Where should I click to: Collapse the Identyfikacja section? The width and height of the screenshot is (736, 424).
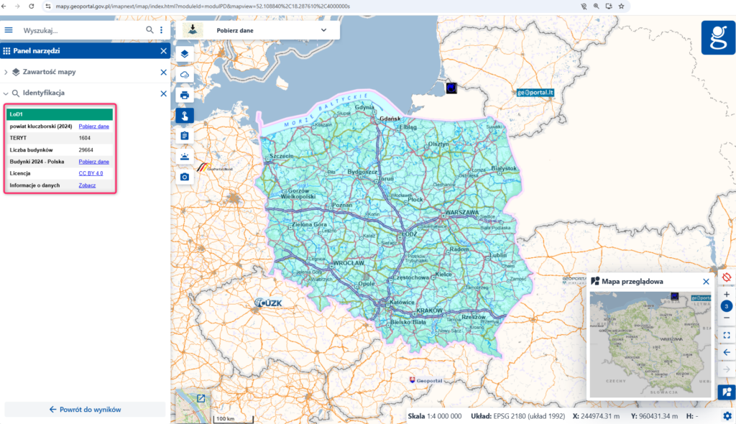(6, 93)
